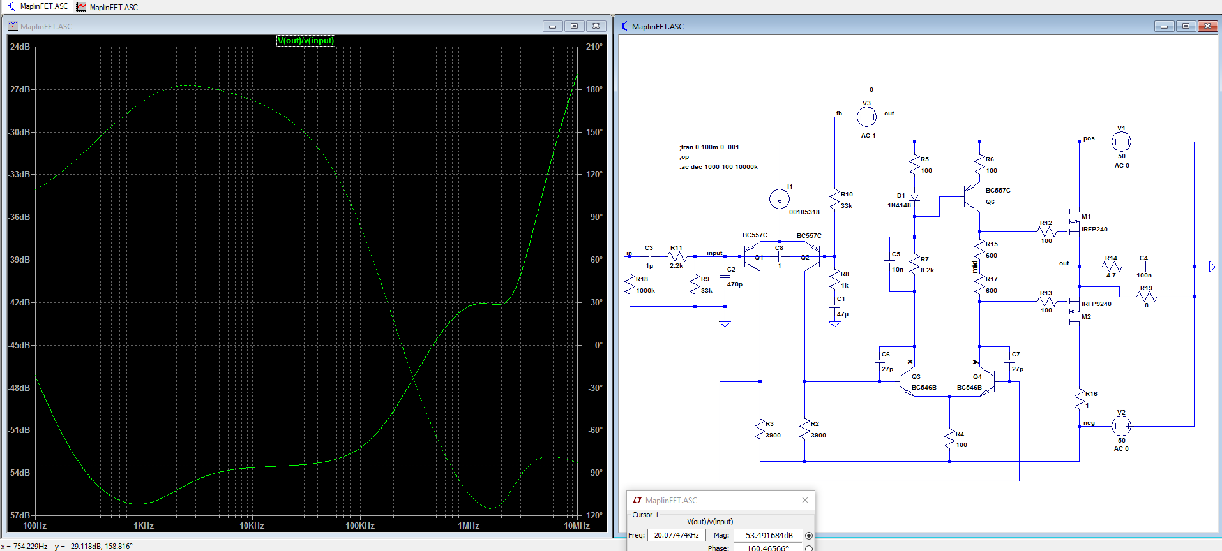Click the LT logo icon in cursor dialog
Viewport: 1222px width, 551px height.
(x=637, y=500)
